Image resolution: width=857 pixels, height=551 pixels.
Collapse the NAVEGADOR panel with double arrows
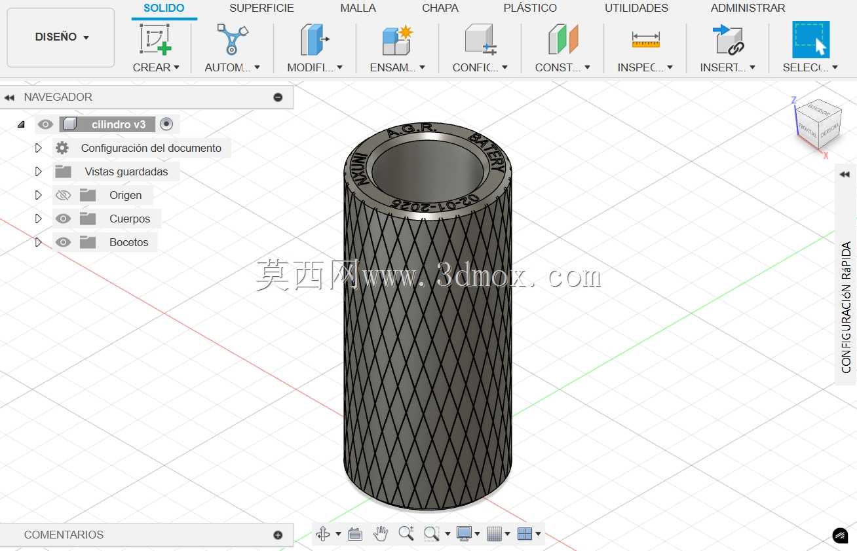[9, 98]
